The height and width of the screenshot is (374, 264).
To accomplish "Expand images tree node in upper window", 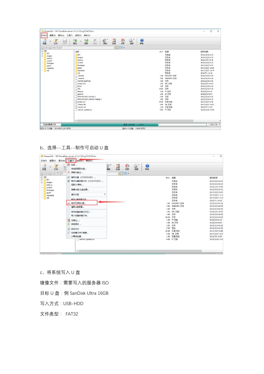I will coord(42,56).
